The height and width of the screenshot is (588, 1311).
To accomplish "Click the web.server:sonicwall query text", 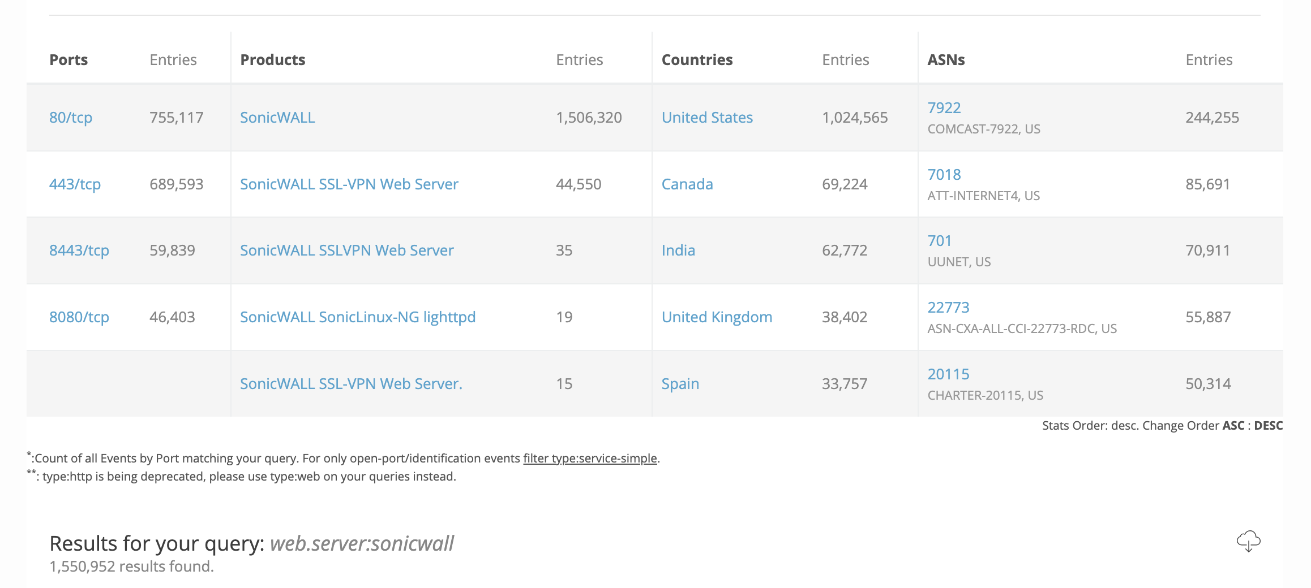I will (362, 543).
